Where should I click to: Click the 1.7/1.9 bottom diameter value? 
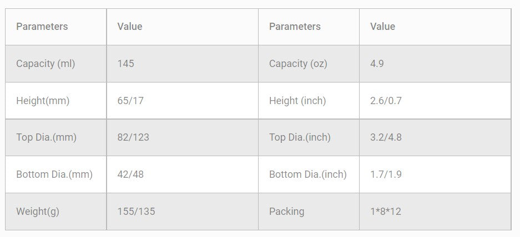coord(386,174)
